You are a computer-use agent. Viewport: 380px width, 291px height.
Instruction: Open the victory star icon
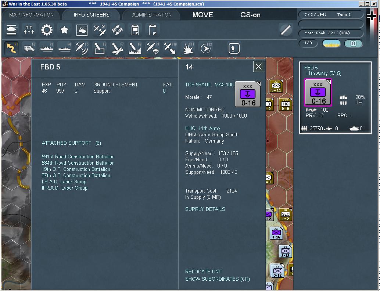[x=64, y=30]
